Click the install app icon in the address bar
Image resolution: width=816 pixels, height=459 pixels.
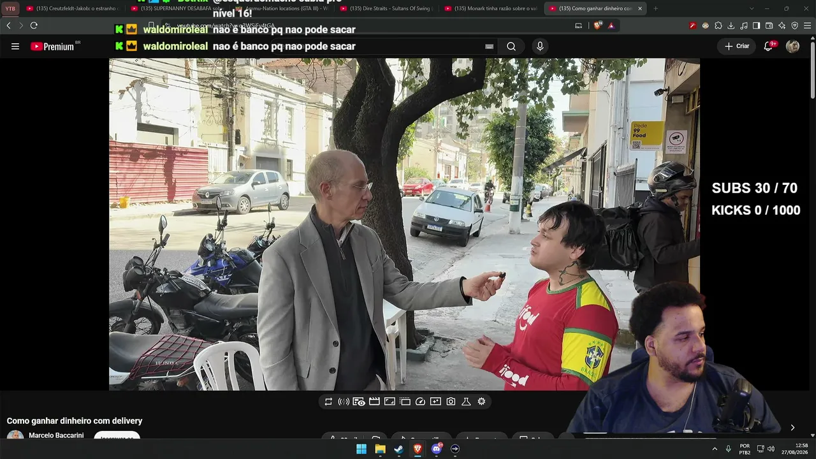point(578,25)
